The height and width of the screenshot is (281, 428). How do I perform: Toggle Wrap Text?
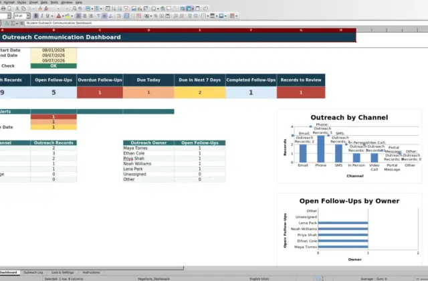tap(119, 16)
